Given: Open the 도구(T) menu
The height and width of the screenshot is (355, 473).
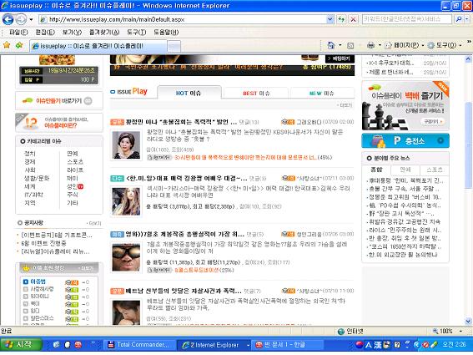Looking at the screenshot, I should (x=136, y=32).
